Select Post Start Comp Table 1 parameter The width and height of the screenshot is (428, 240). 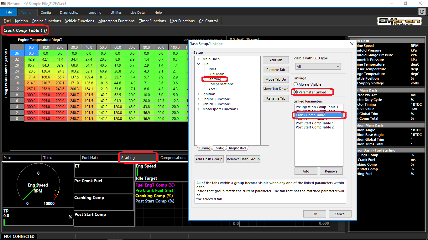[x=315, y=123]
